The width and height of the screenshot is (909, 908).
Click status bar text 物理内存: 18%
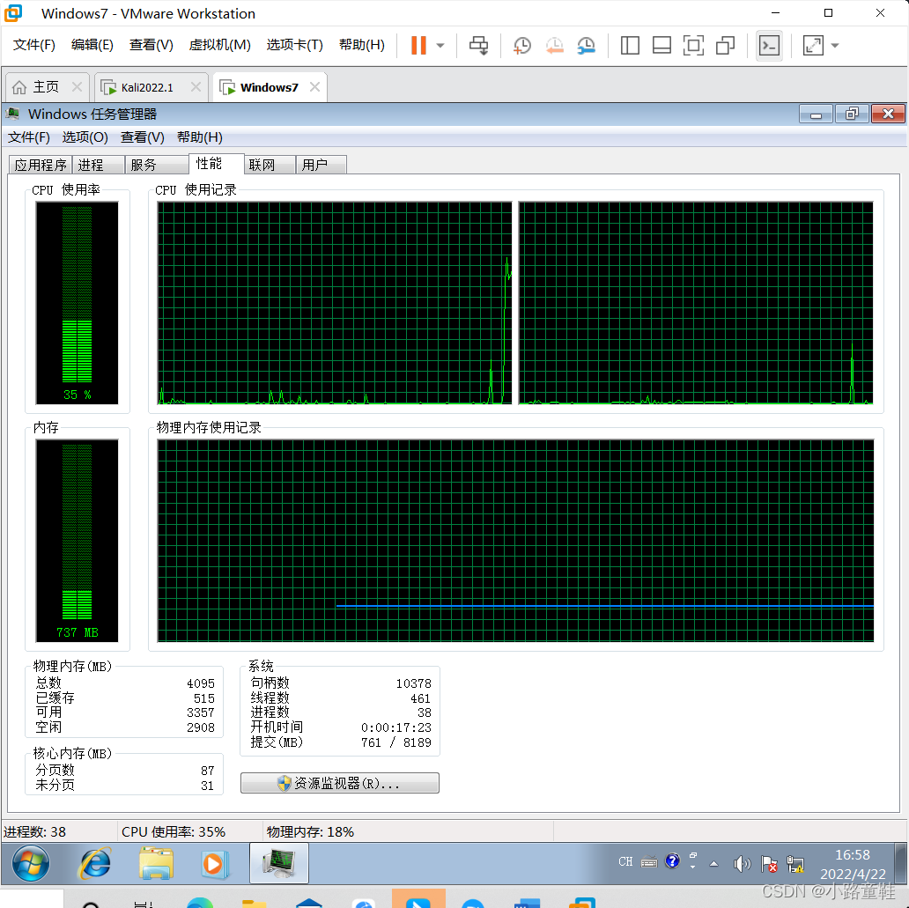click(310, 832)
